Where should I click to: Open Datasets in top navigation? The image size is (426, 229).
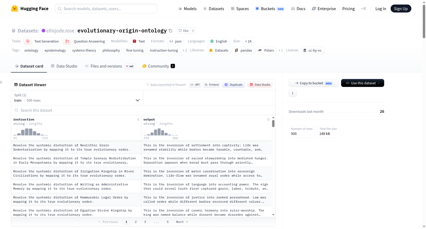[214, 9]
